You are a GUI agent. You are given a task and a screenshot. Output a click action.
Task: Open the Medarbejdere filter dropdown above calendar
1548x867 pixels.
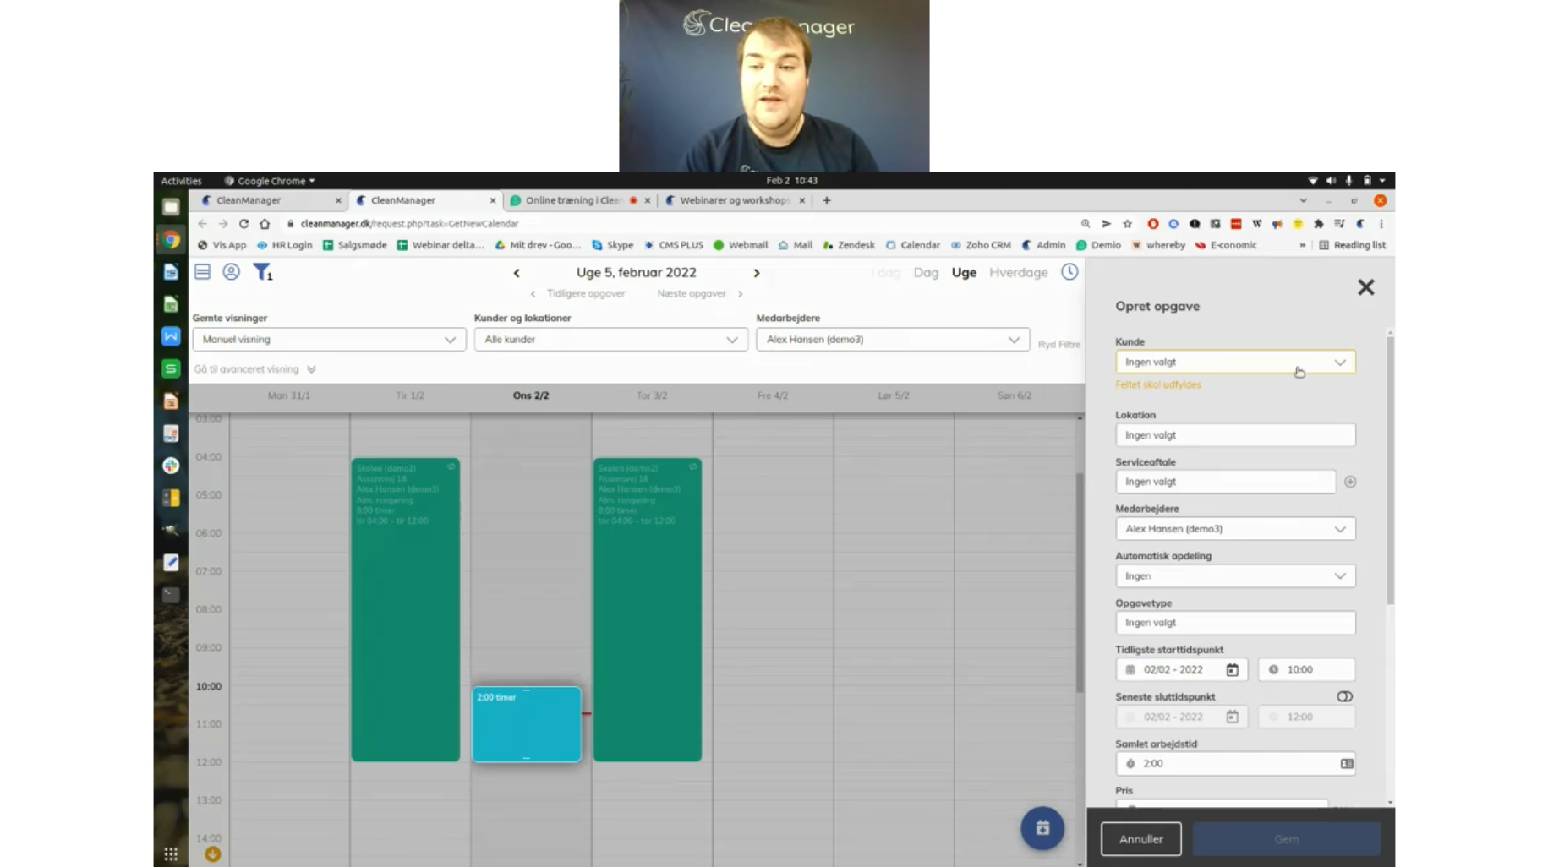893,340
